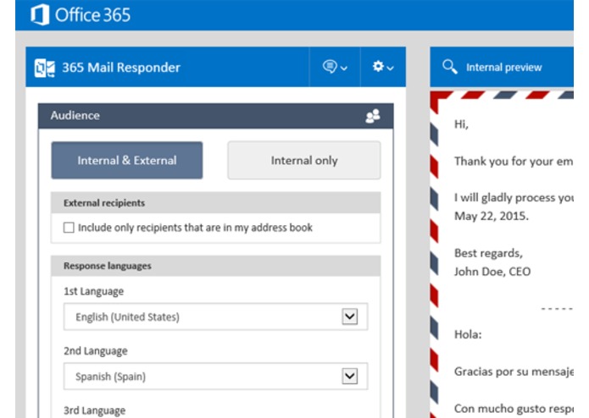
Task: Click the Office 365 logo icon
Action: (40, 14)
